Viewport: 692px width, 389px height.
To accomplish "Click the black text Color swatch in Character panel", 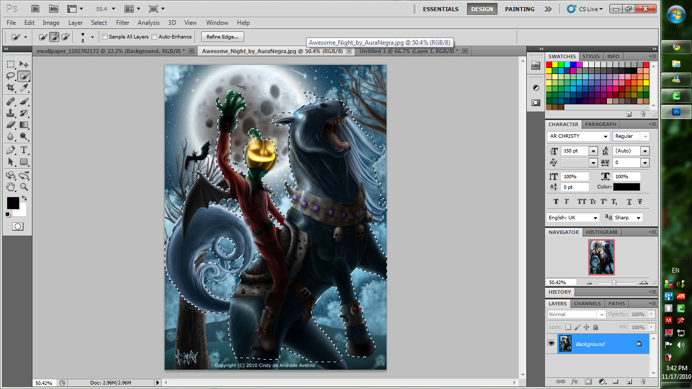I will pyautogui.click(x=627, y=187).
